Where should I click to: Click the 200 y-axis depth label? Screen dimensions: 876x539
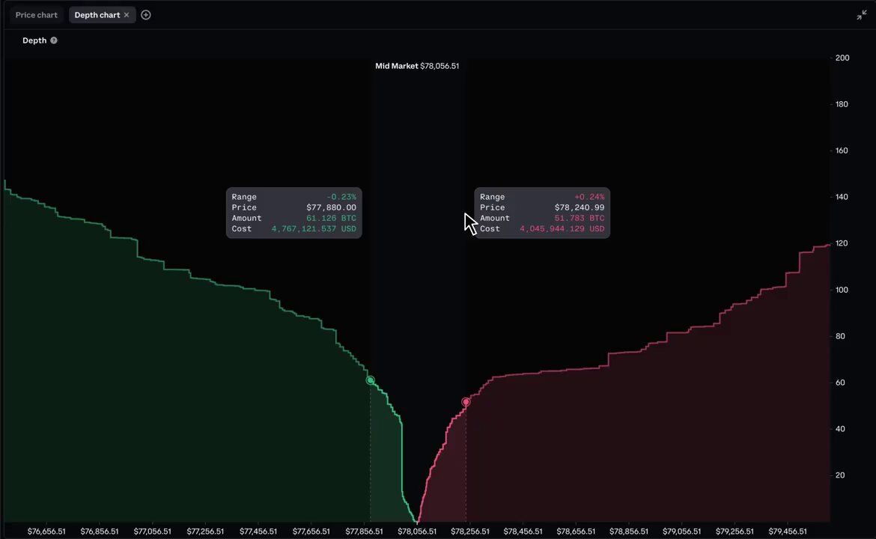point(842,58)
